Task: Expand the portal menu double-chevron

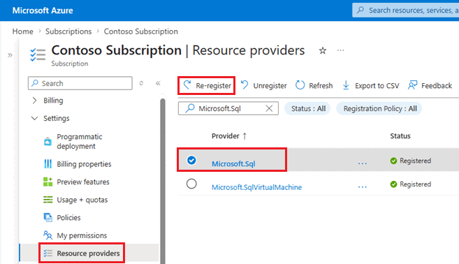Action: coord(10,55)
